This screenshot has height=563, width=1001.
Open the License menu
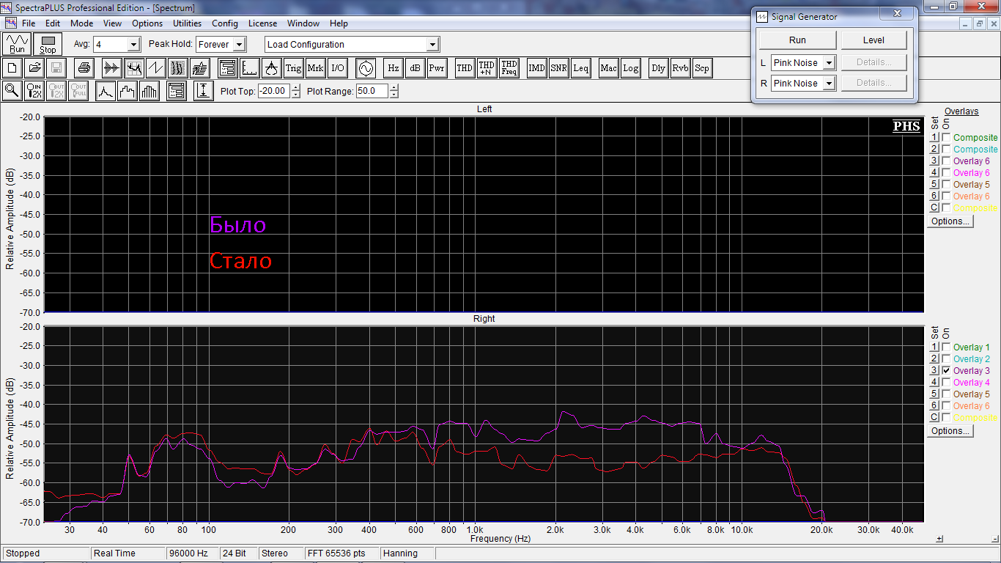262,23
